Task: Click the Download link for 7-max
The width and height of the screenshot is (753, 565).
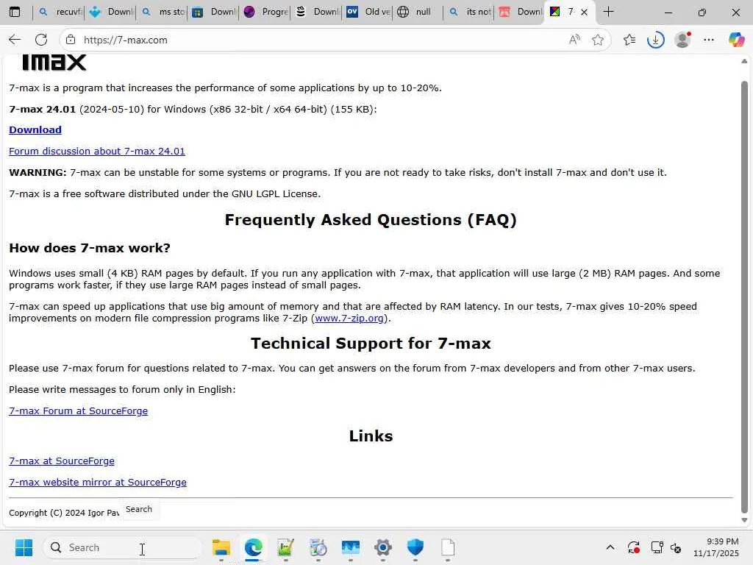Action: tap(35, 129)
